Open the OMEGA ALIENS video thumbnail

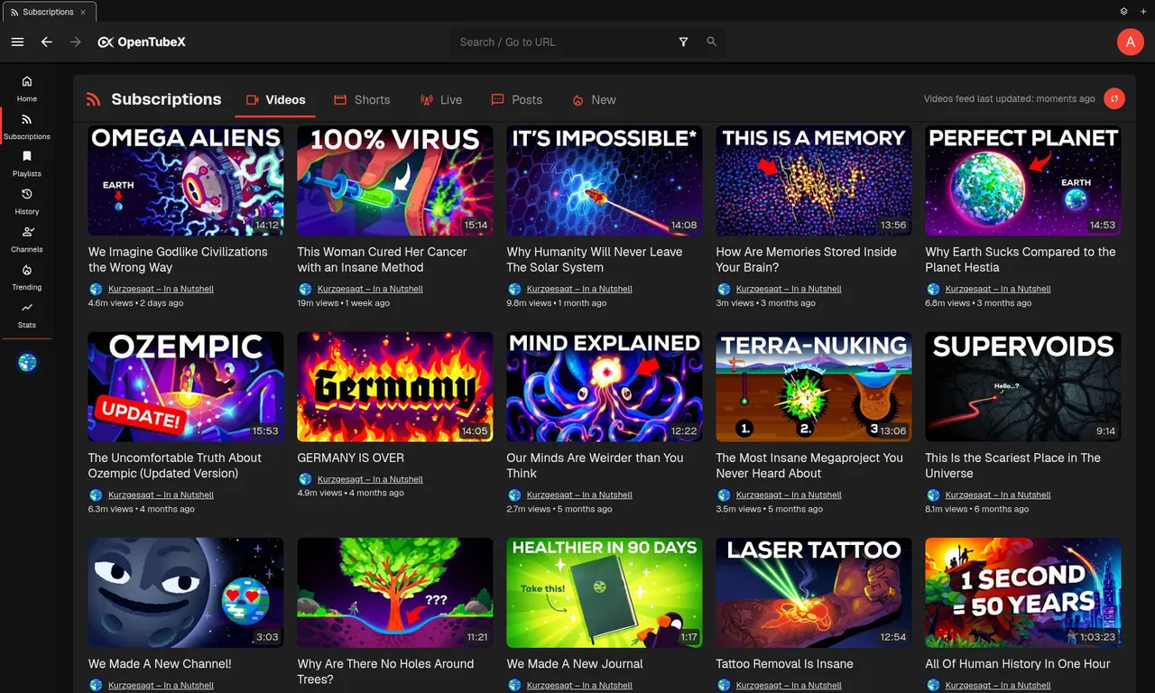[186, 180]
